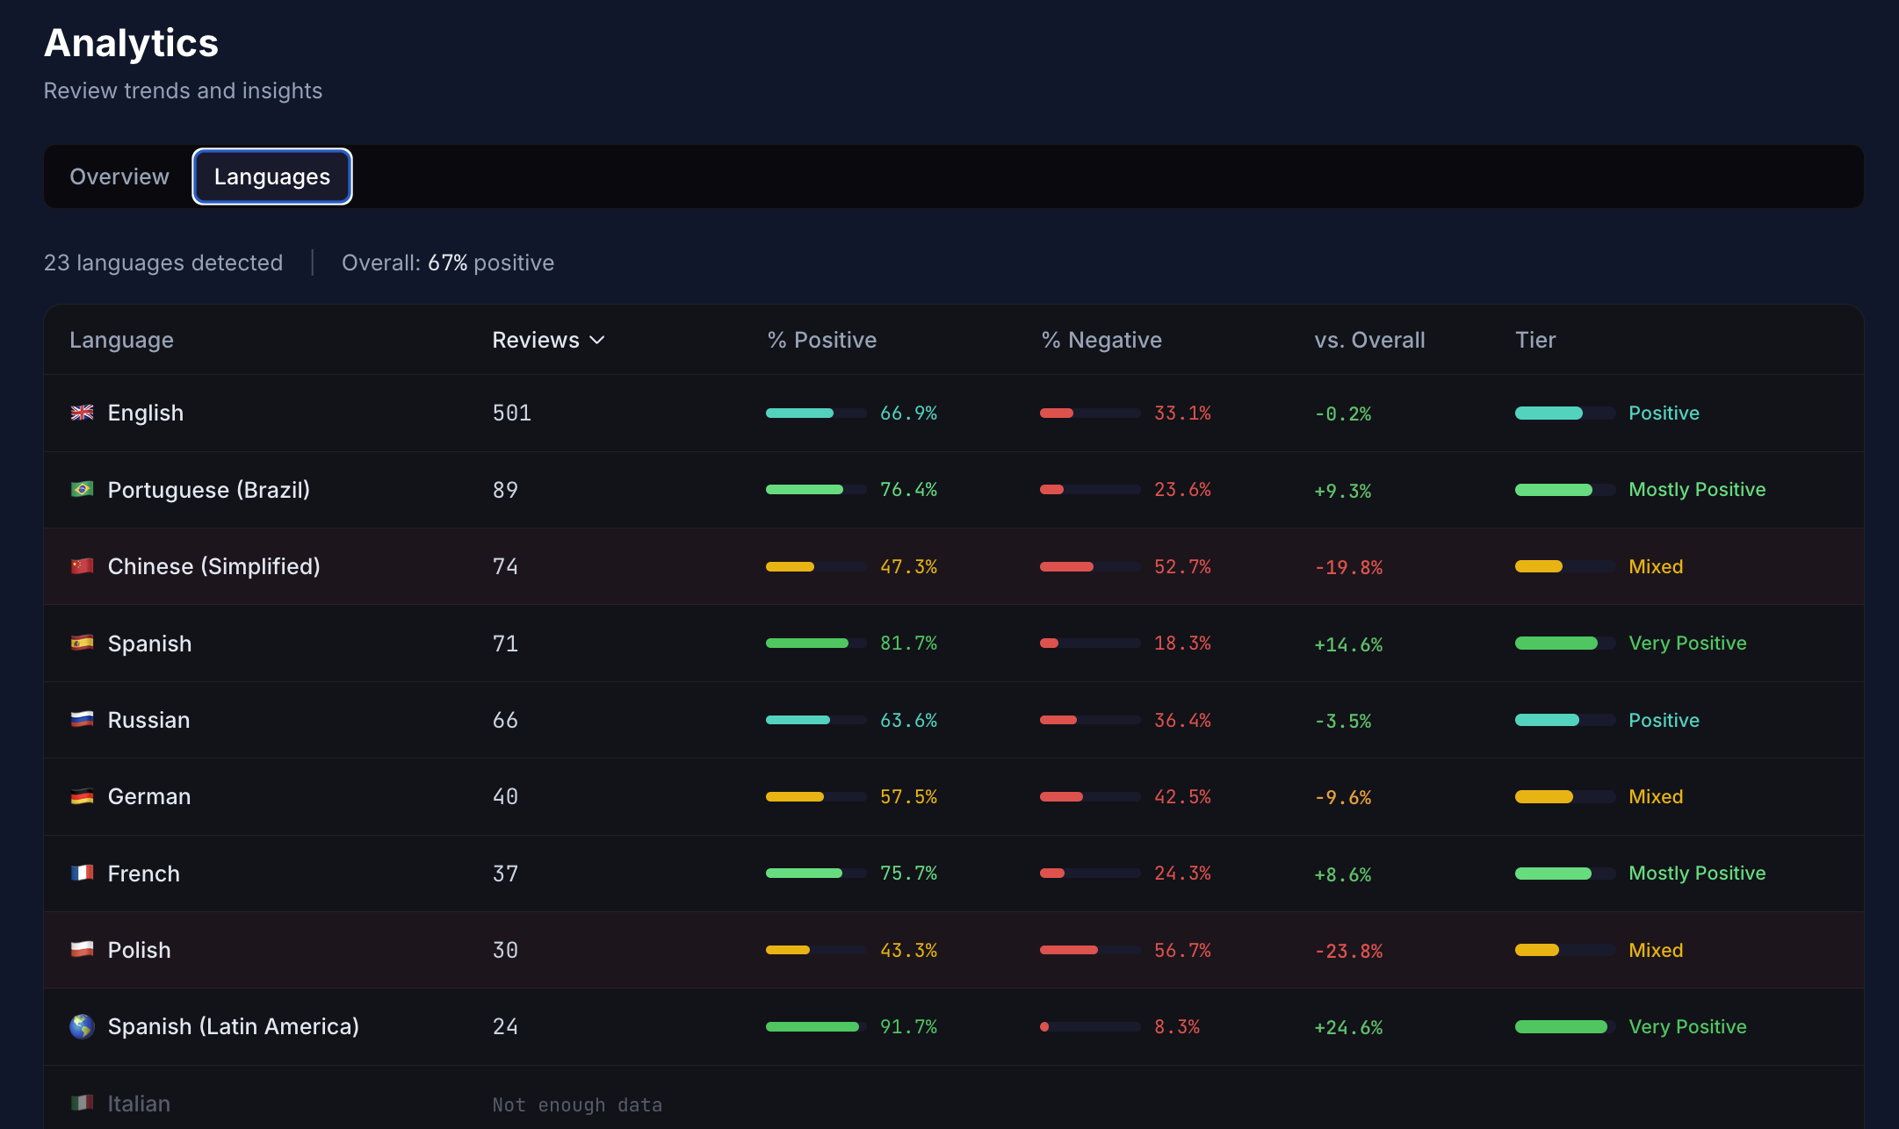Select the Languages tab
Image resolution: width=1899 pixels, height=1129 pixels.
271,176
